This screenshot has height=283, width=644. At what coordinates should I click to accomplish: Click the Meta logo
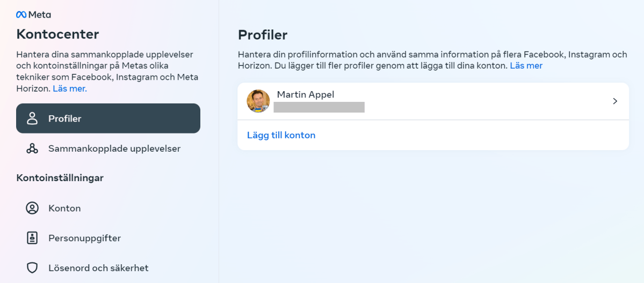[33, 15]
